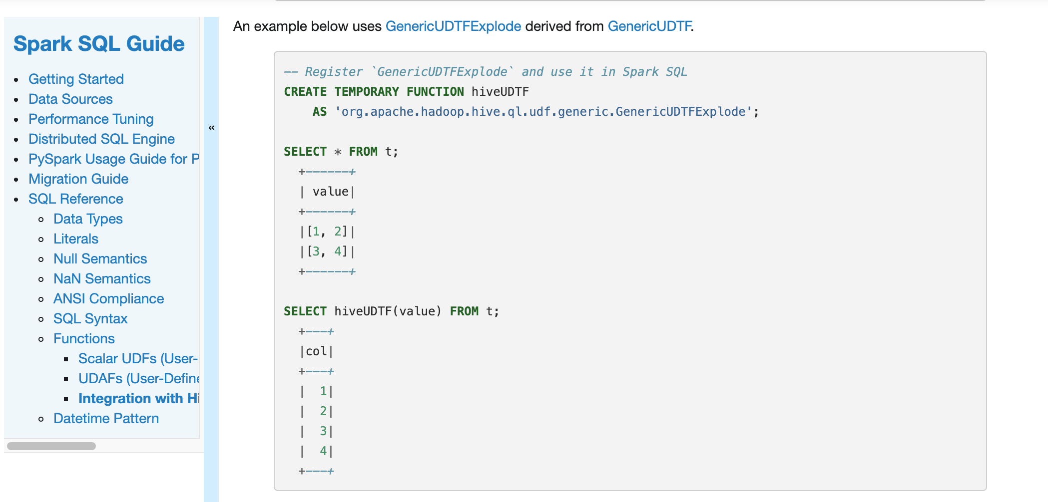Open Distributed SQL Engine page

tap(101, 139)
